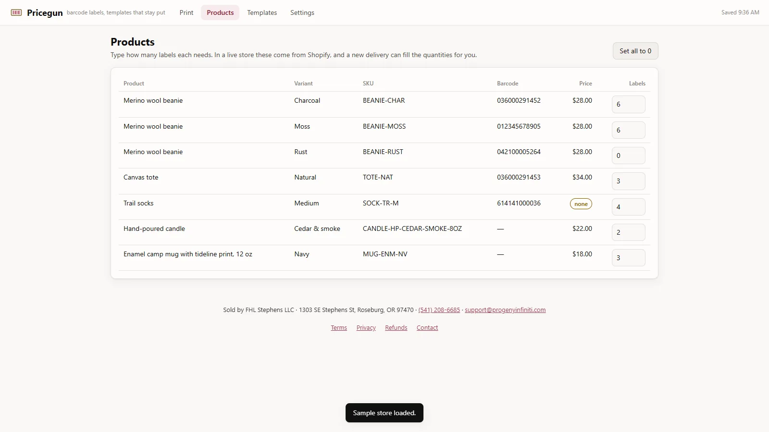Click the Product column header

point(134,84)
